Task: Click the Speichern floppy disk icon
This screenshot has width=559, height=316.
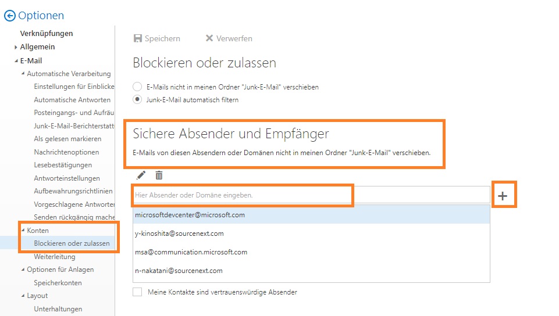Action: click(138, 38)
